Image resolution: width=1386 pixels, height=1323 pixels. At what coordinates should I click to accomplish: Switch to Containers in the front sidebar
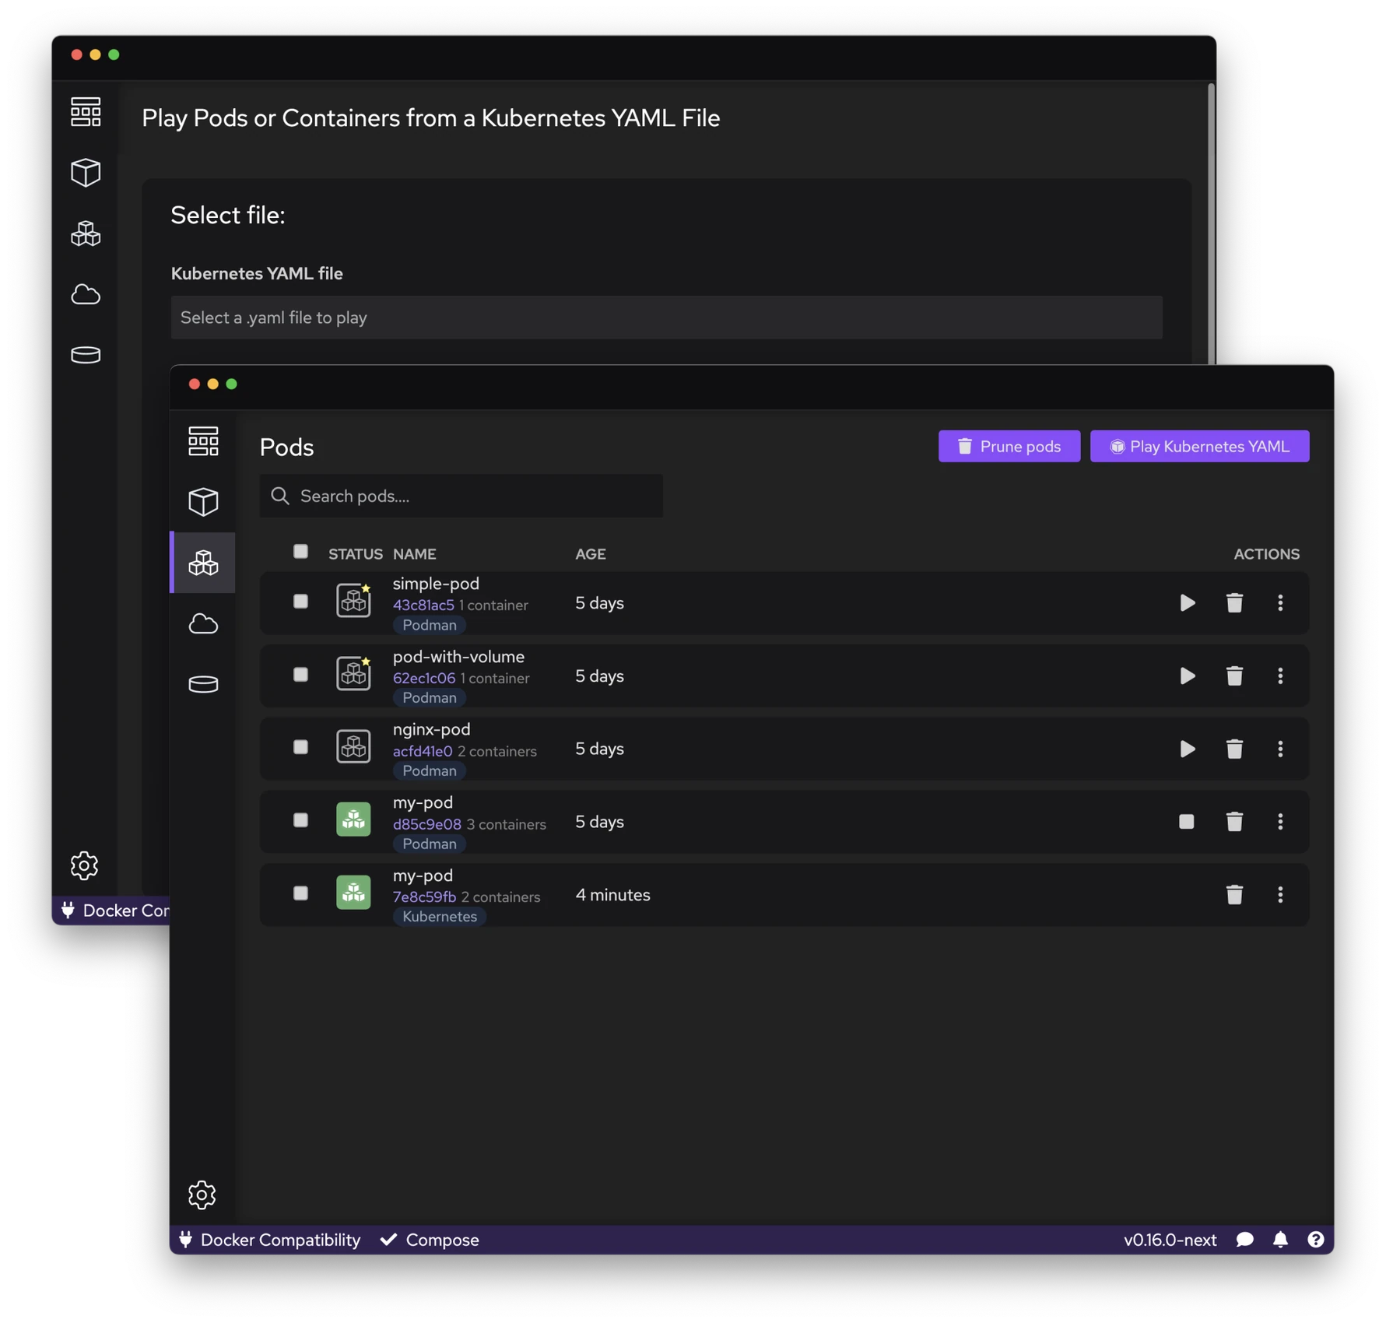(203, 502)
